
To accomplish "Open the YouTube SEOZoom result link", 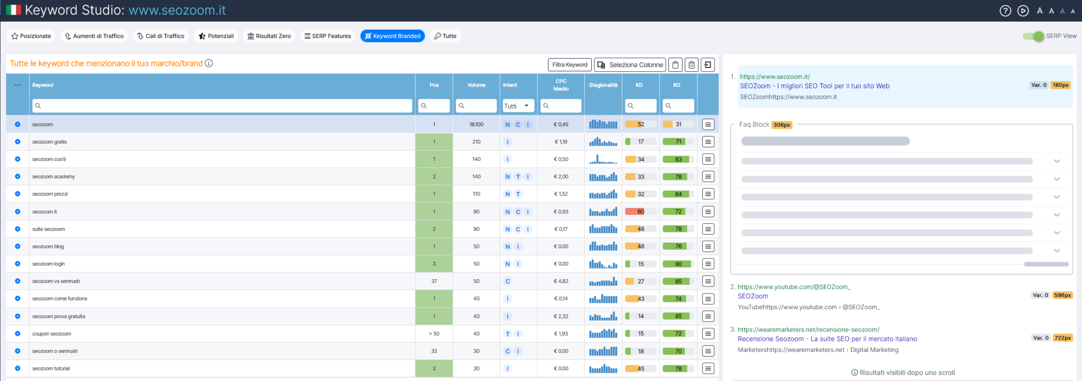I will click(x=753, y=297).
